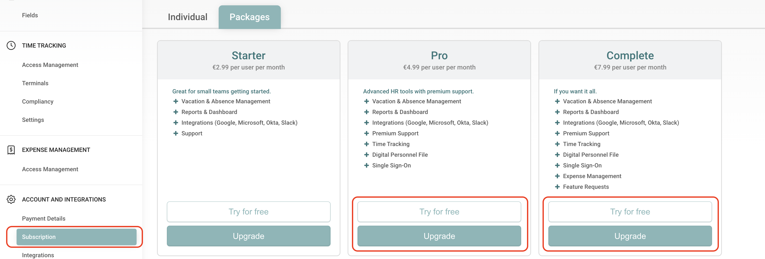The width and height of the screenshot is (765, 259).
Task: Navigate to Integrations in the sidebar
Action: [38, 255]
